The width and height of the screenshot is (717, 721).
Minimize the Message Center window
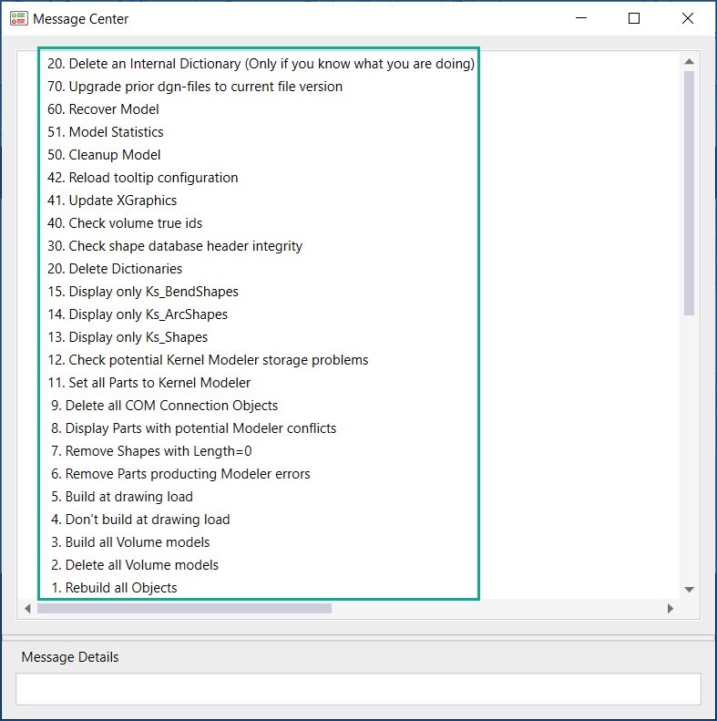pyautogui.click(x=581, y=18)
